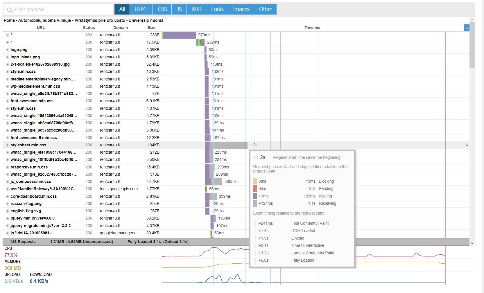
Task: Click the Filter requests input field
Action: coord(58,9)
